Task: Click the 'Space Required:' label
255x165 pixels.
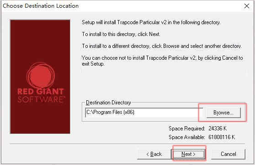Action: 187,129
